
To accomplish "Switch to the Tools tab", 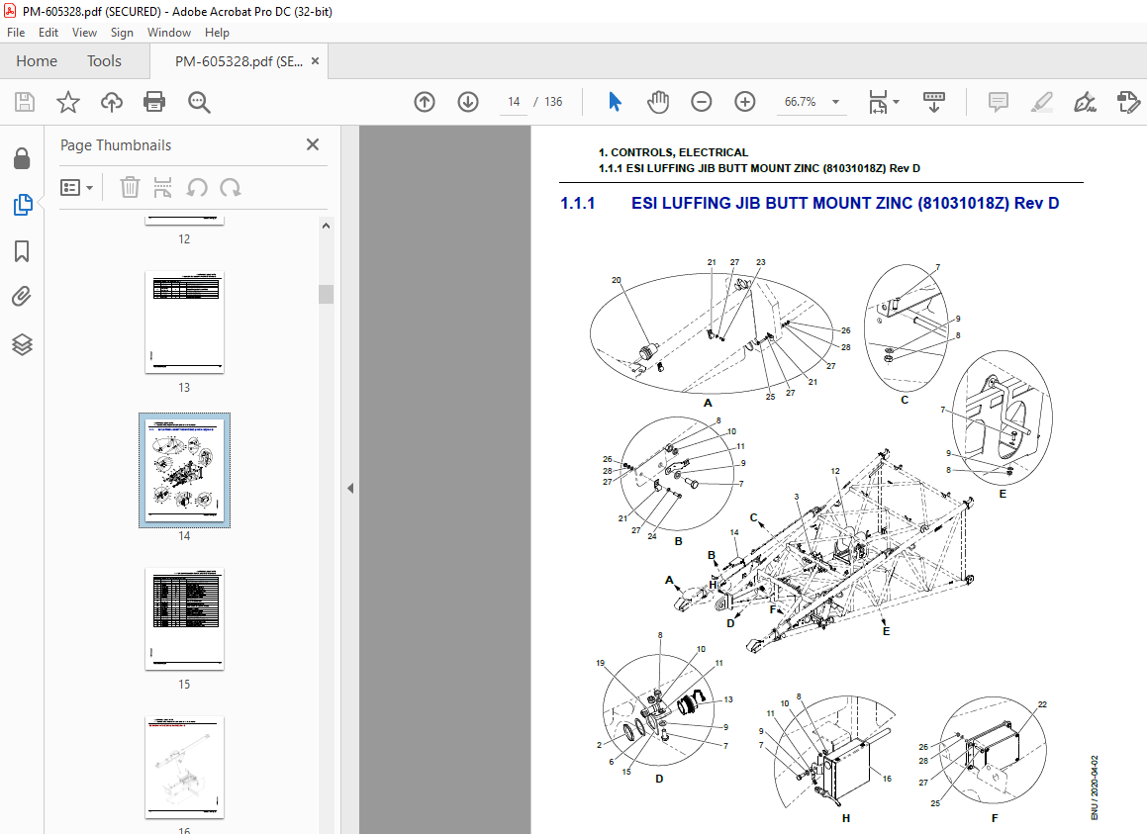I will [x=104, y=61].
